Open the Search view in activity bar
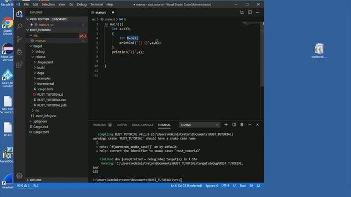351x197 pixels. [x=20, y=26]
